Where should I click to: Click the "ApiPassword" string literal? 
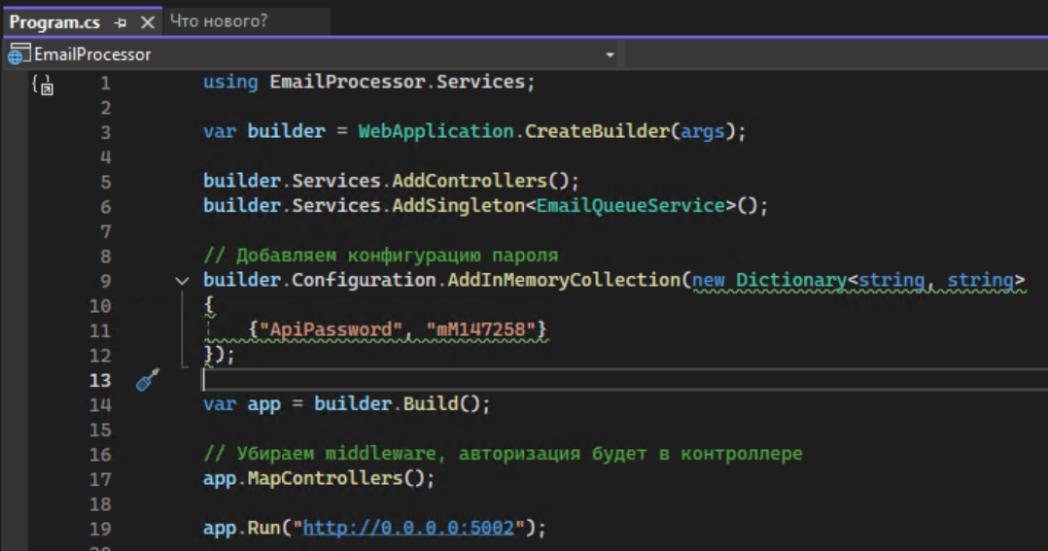tap(325, 330)
